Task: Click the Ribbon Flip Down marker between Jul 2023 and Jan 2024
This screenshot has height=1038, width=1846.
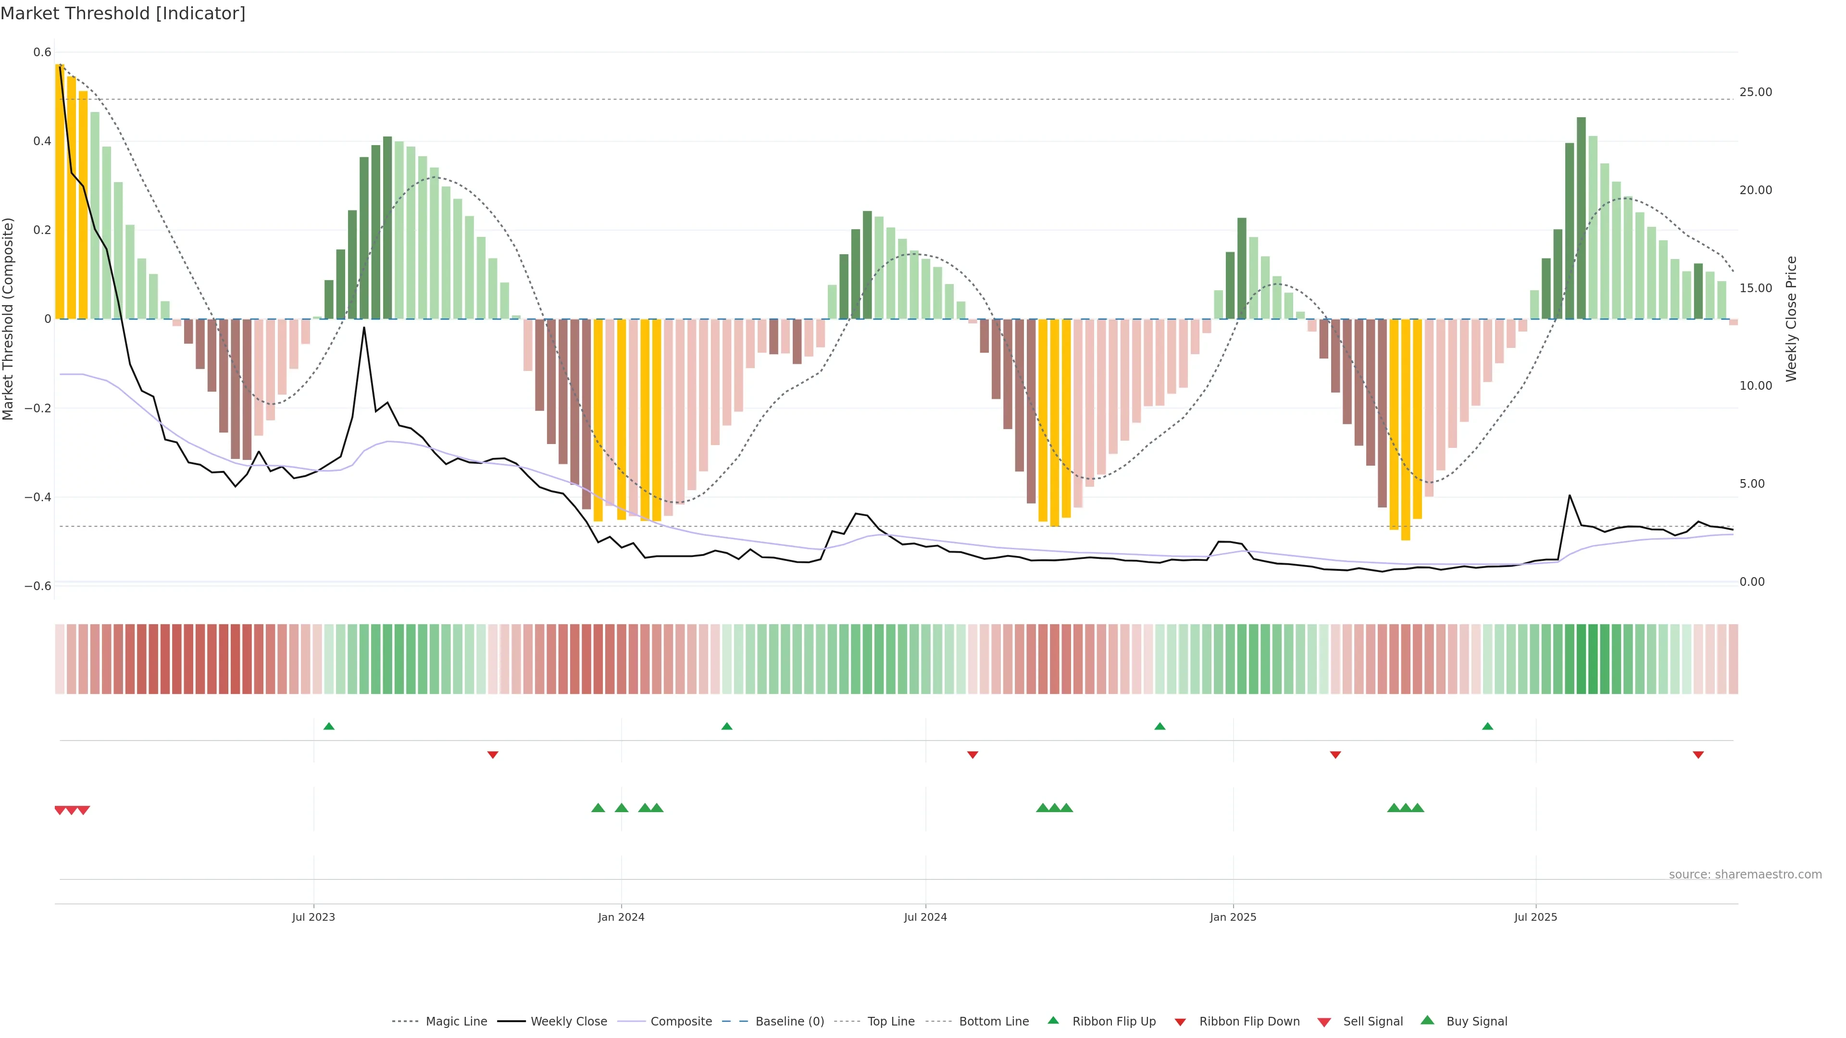Action: coord(492,754)
